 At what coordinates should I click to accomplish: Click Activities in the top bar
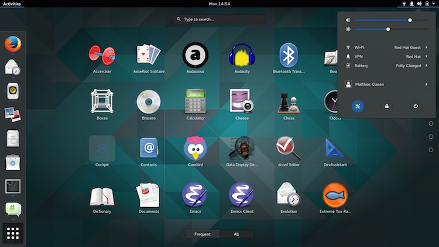pos(12,4)
